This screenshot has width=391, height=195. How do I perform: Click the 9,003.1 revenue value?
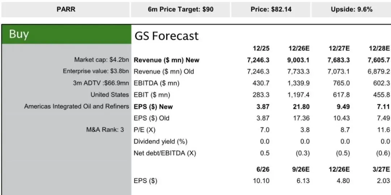coord(299,60)
